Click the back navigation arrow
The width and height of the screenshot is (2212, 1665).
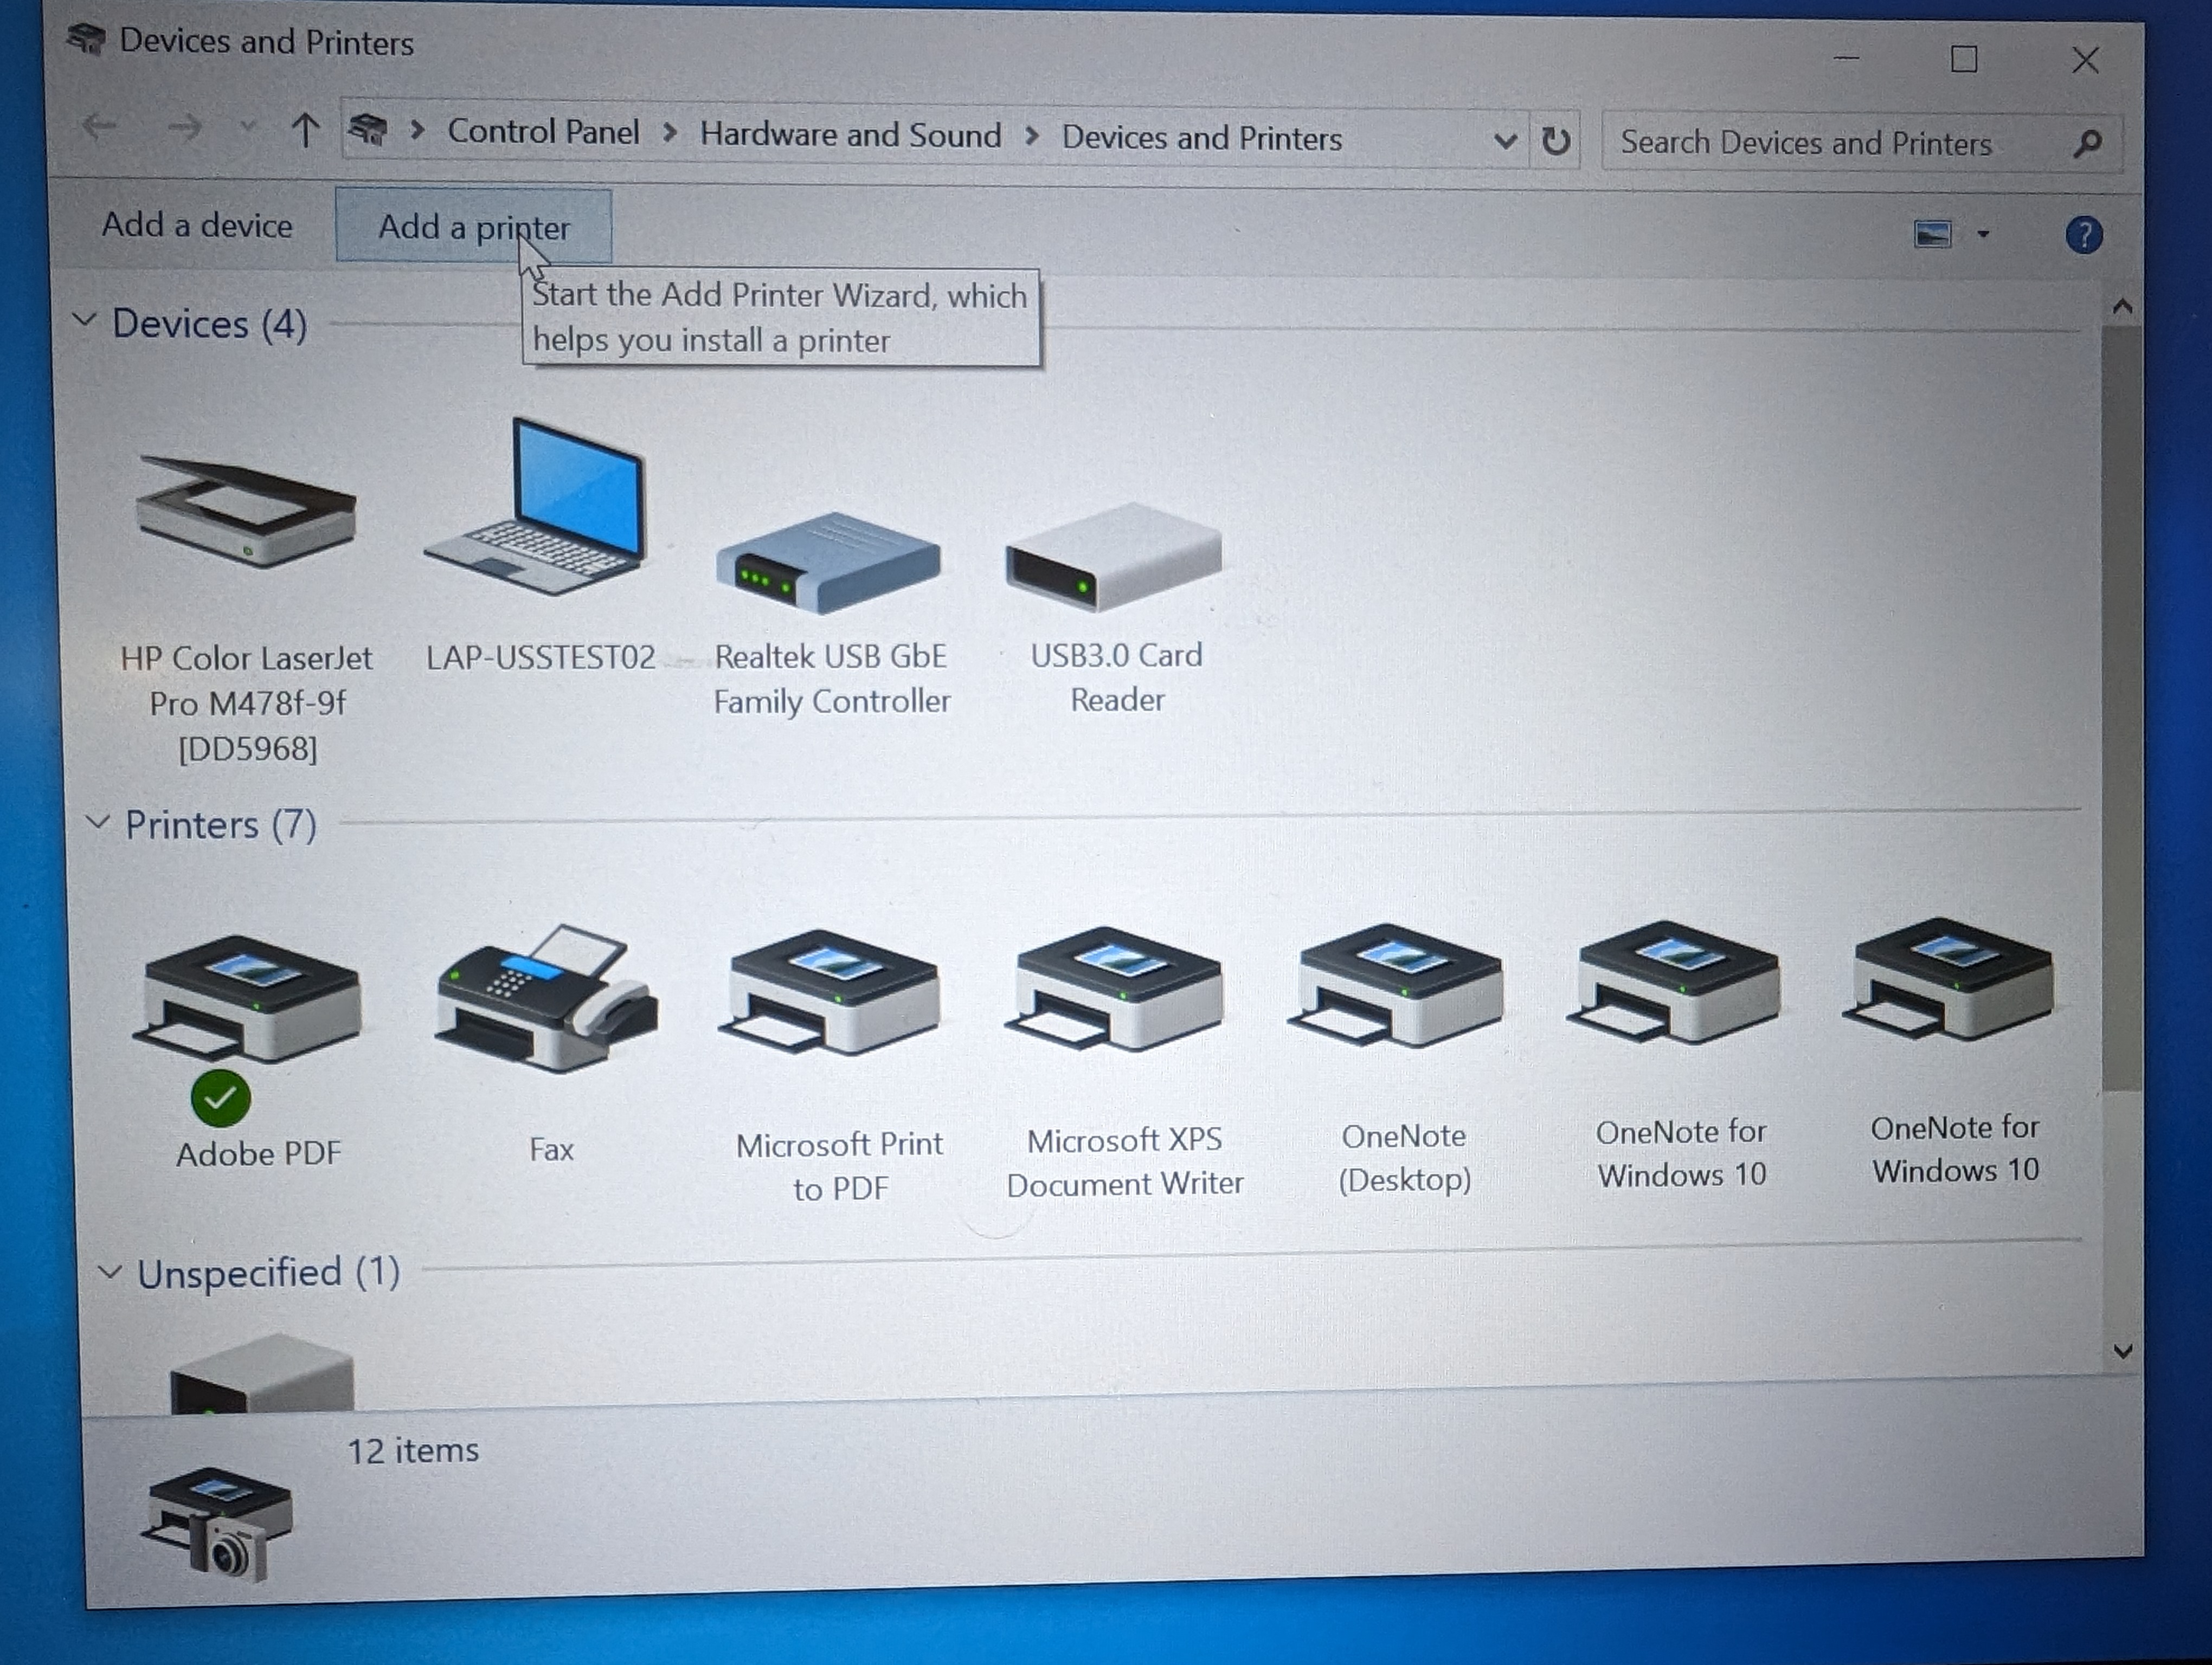(x=100, y=126)
